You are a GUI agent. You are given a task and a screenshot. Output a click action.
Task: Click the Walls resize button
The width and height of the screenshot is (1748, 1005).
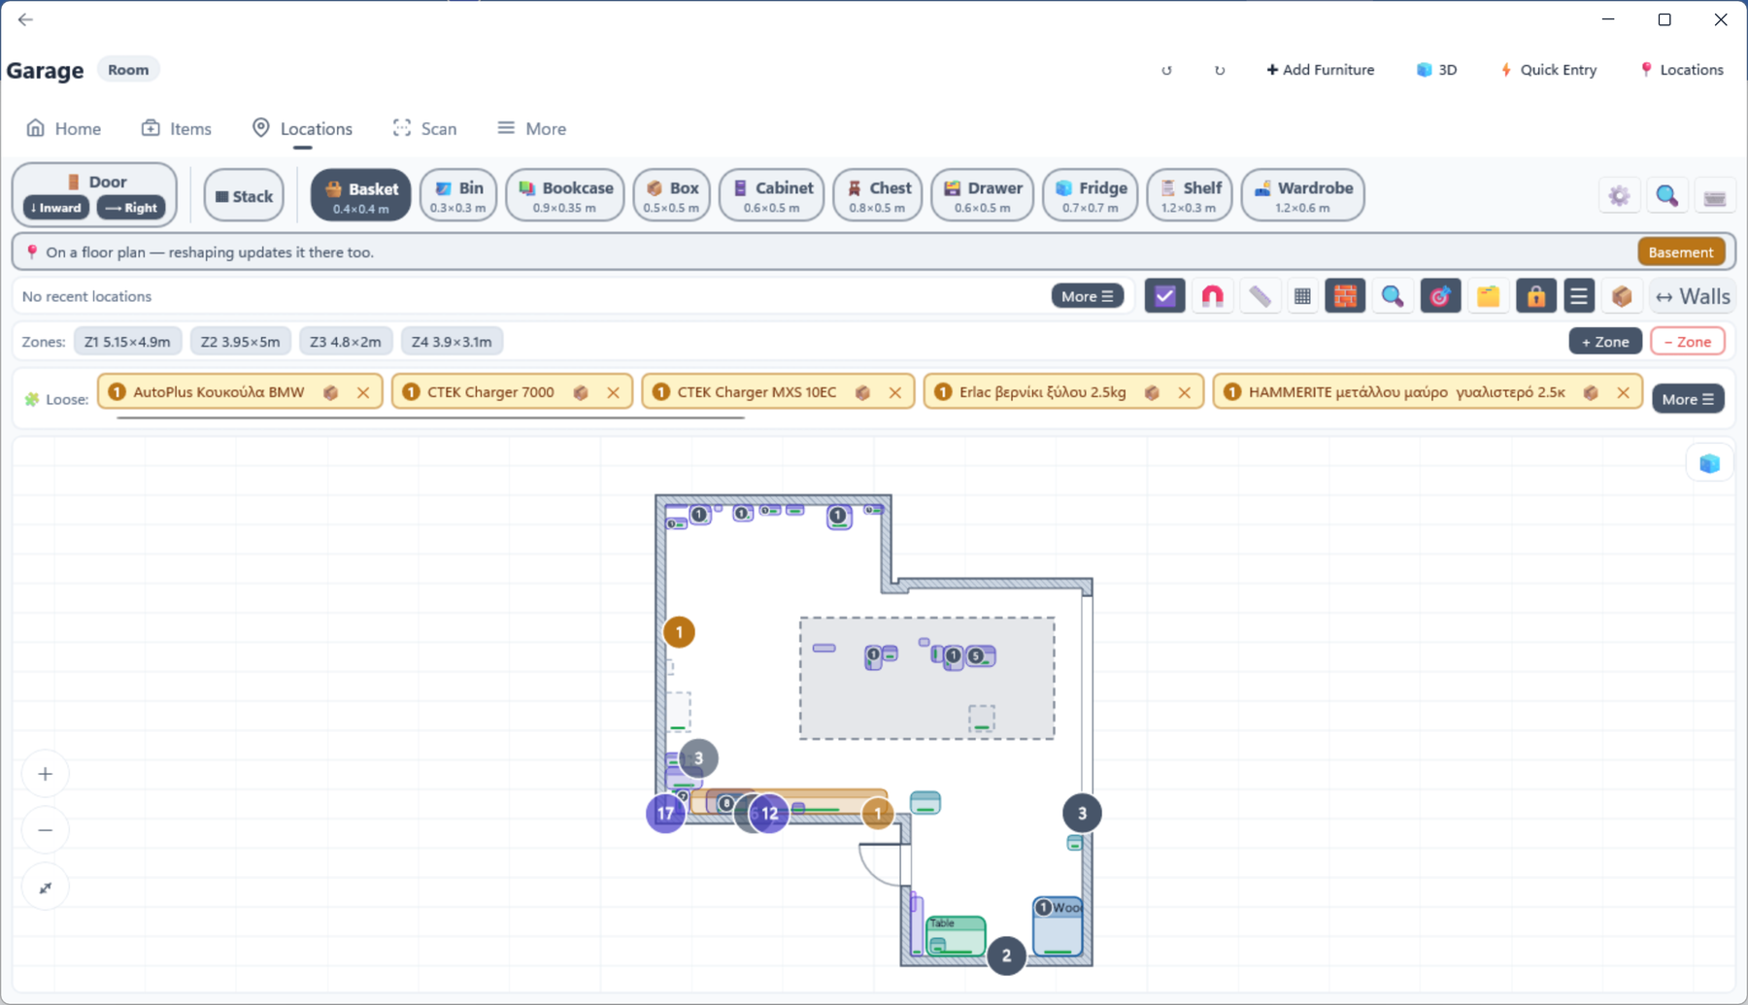point(1693,296)
